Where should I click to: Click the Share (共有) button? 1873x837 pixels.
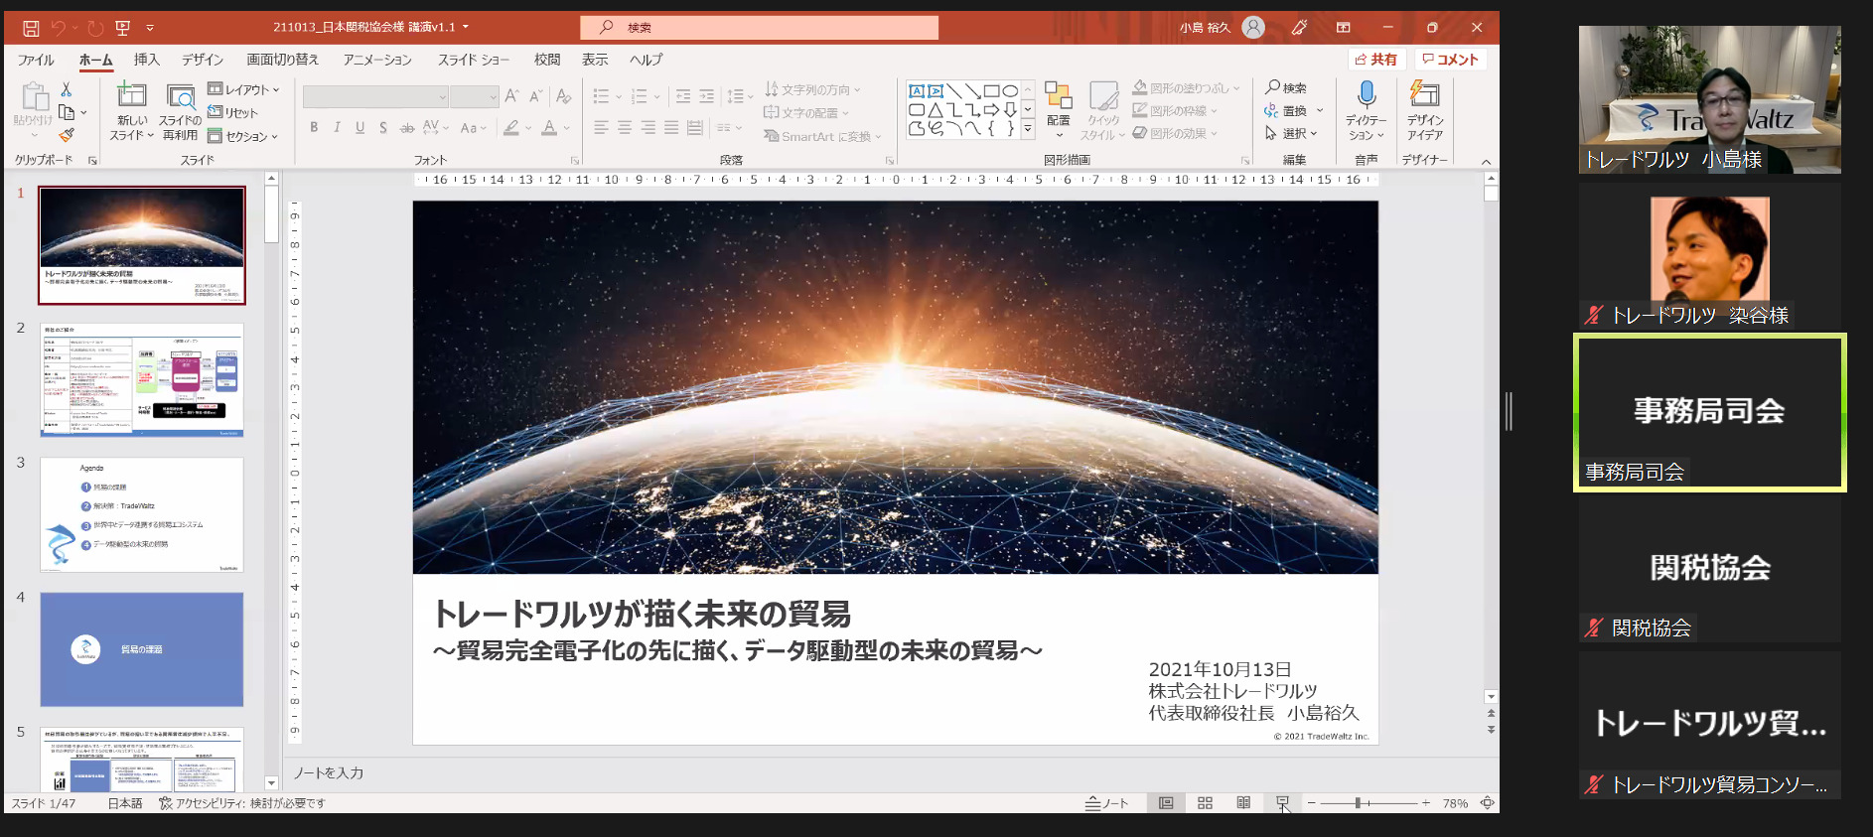(1376, 60)
